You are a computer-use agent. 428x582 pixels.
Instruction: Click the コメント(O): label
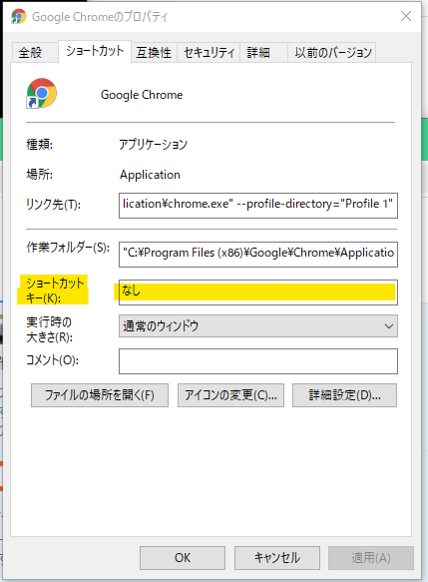click(x=52, y=359)
